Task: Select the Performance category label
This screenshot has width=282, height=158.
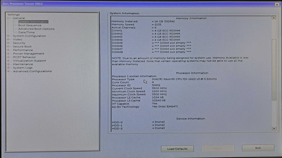Action: tap(23, 50)
